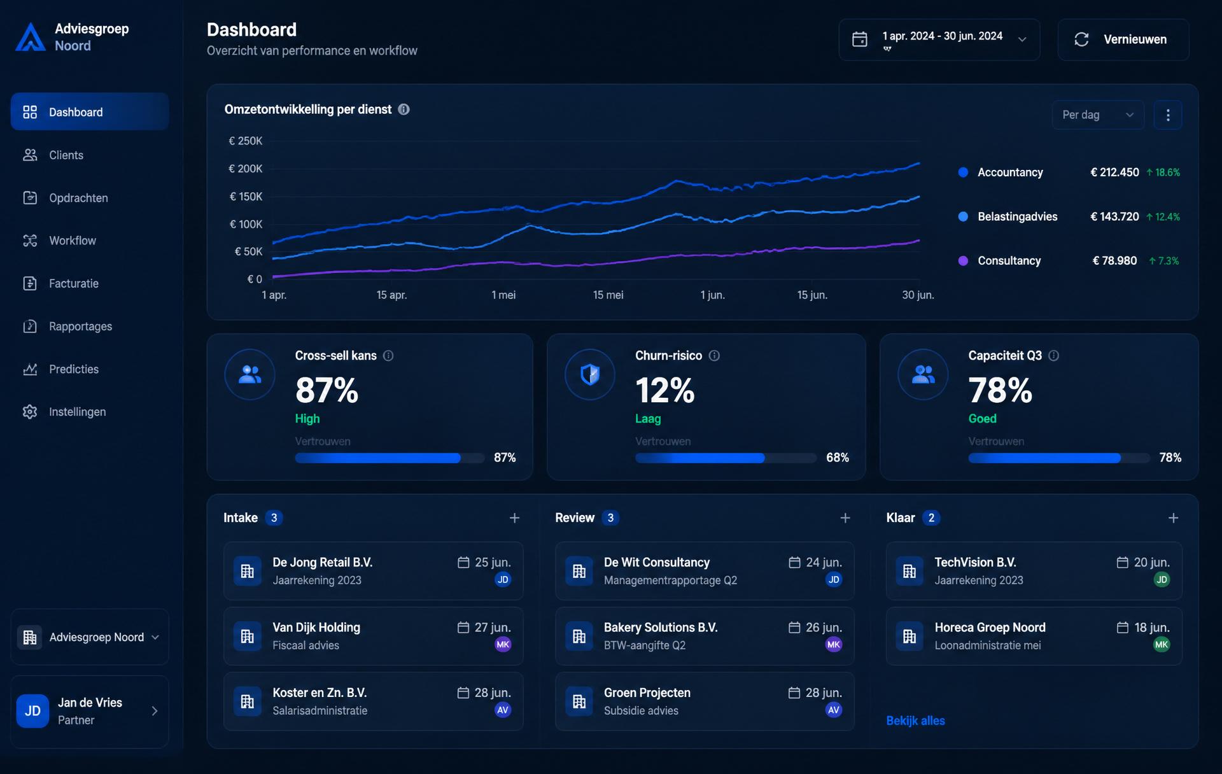Add a card to Review column

point(845,518)
